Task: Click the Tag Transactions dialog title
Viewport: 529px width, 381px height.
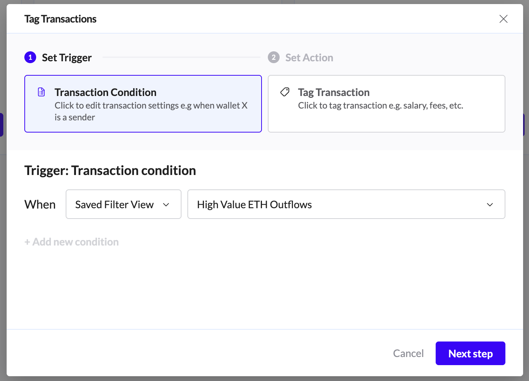Action: [x=60, y=19]
